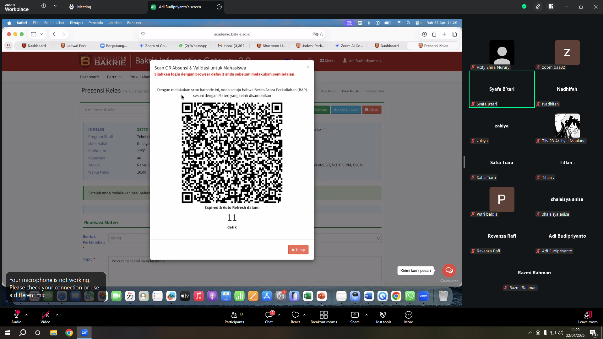The image size is (603, 339).
Task: Expand the caret next to Share
Action: coord(367,315)
